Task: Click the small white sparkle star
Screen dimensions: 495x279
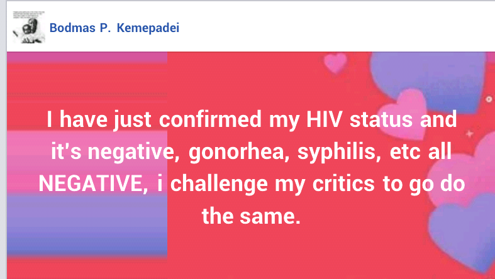Action: 468,134
